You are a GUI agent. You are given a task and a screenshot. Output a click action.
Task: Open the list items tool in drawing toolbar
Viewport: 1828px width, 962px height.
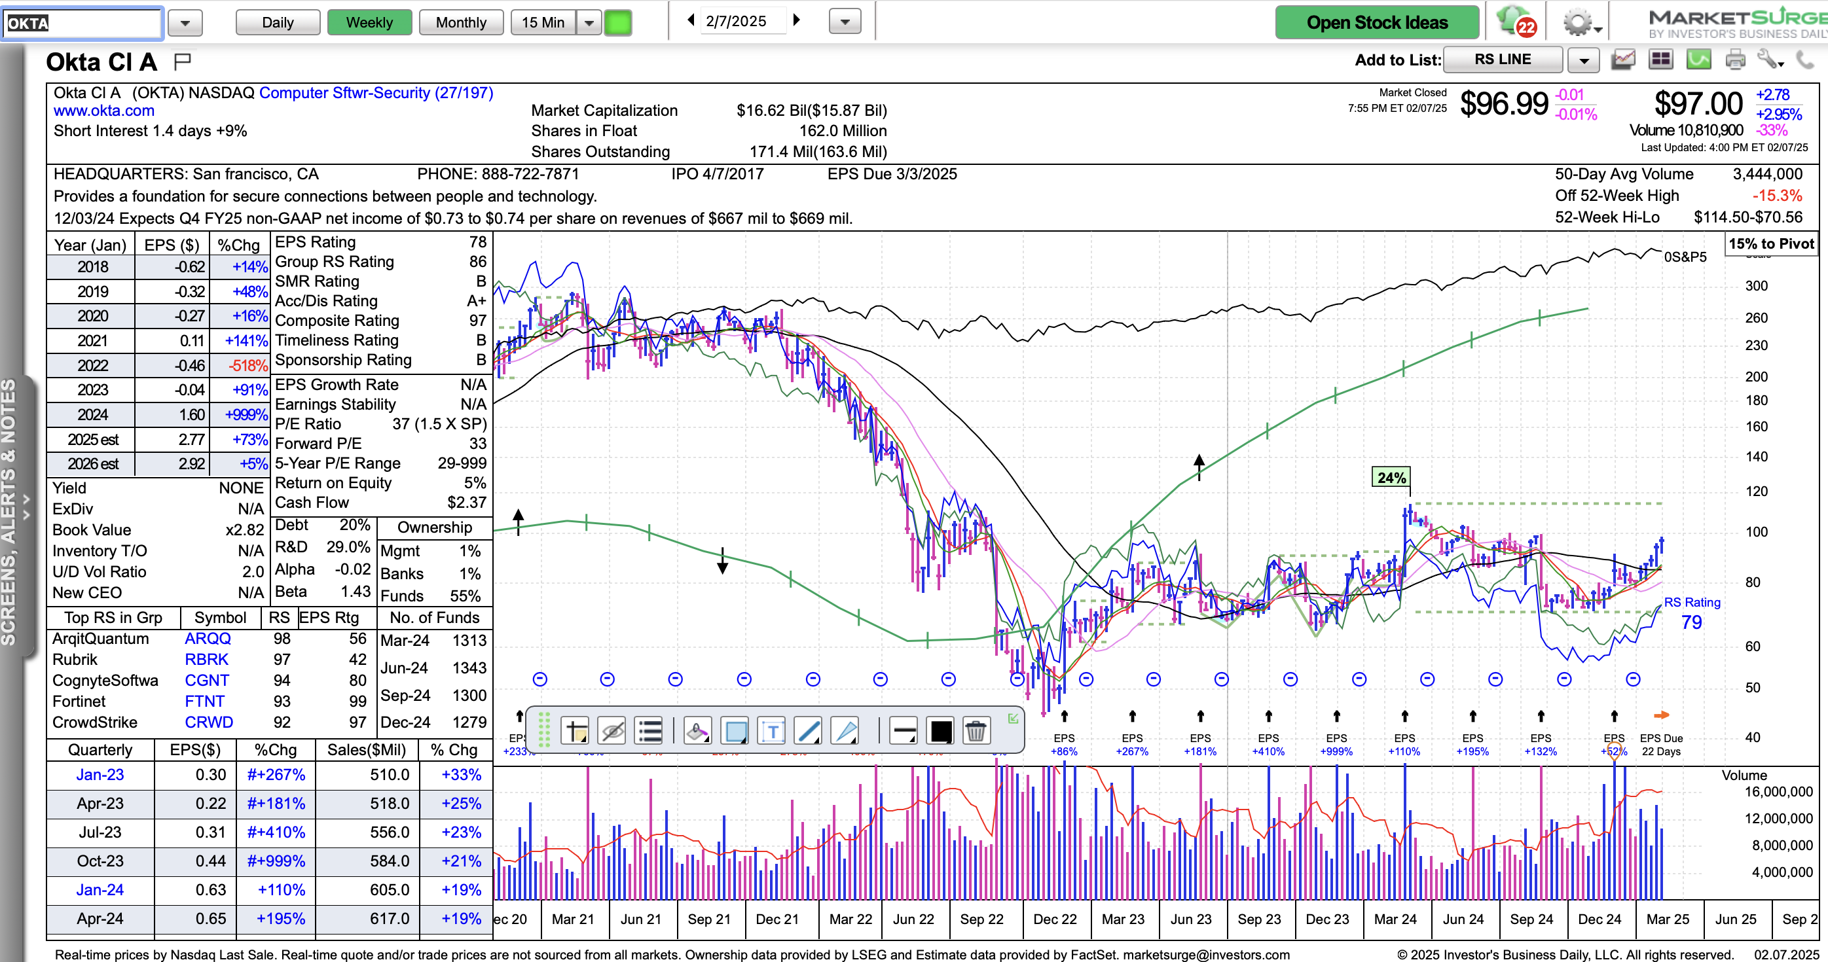coord(649,731)
